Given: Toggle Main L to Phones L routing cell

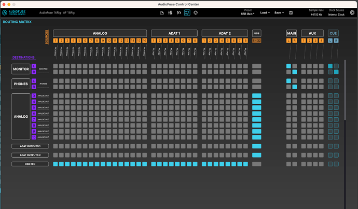Looking at the screenshot, I should pyautogui.click(x=288, y=81).
